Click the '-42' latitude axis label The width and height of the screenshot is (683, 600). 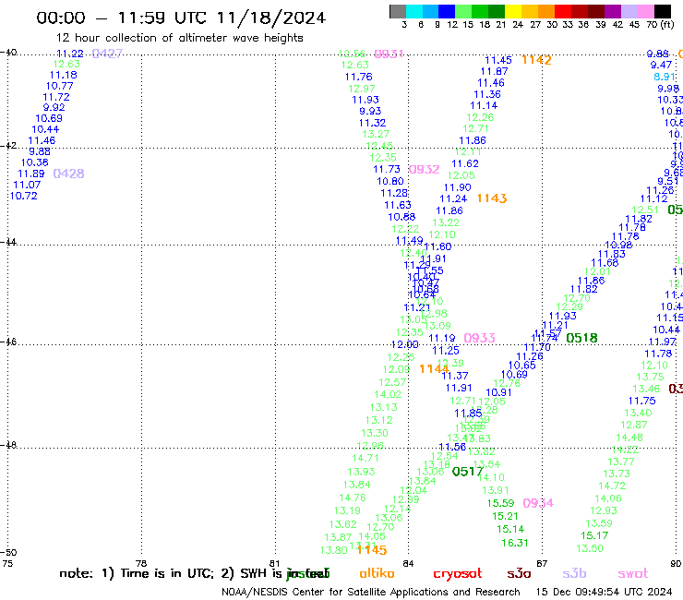point(8,146)
